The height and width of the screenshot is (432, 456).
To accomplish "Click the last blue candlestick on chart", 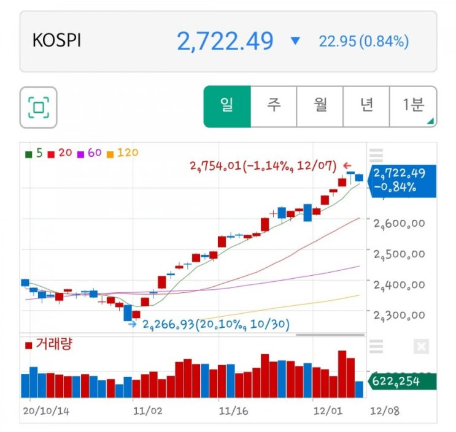I will 360,178.
